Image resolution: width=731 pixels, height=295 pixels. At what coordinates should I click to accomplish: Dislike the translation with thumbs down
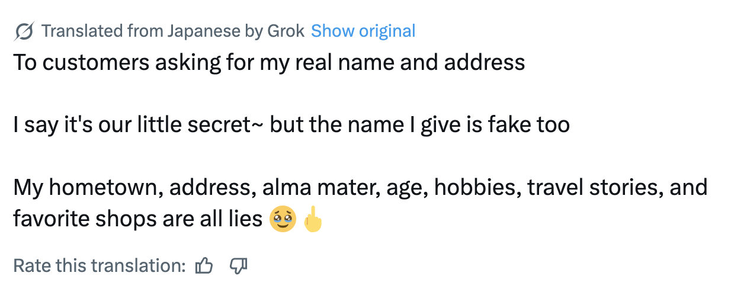[x=238, y=266]
